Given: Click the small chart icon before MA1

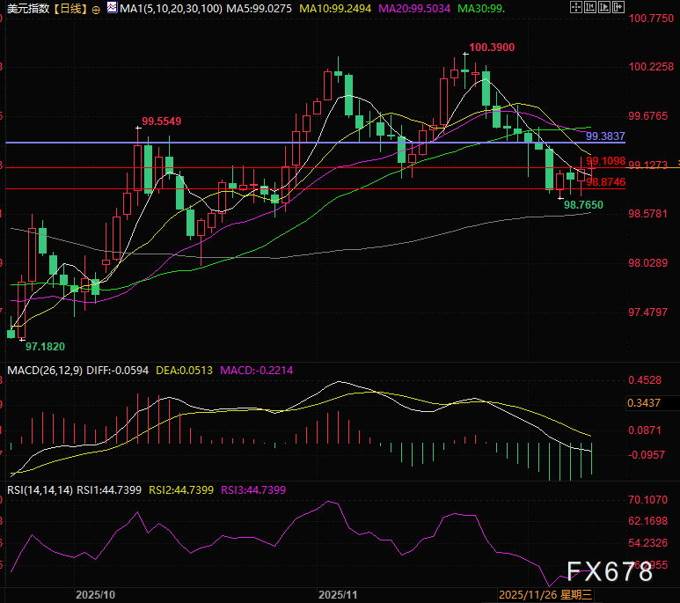Looking at the screenshot, I should 111,9.
